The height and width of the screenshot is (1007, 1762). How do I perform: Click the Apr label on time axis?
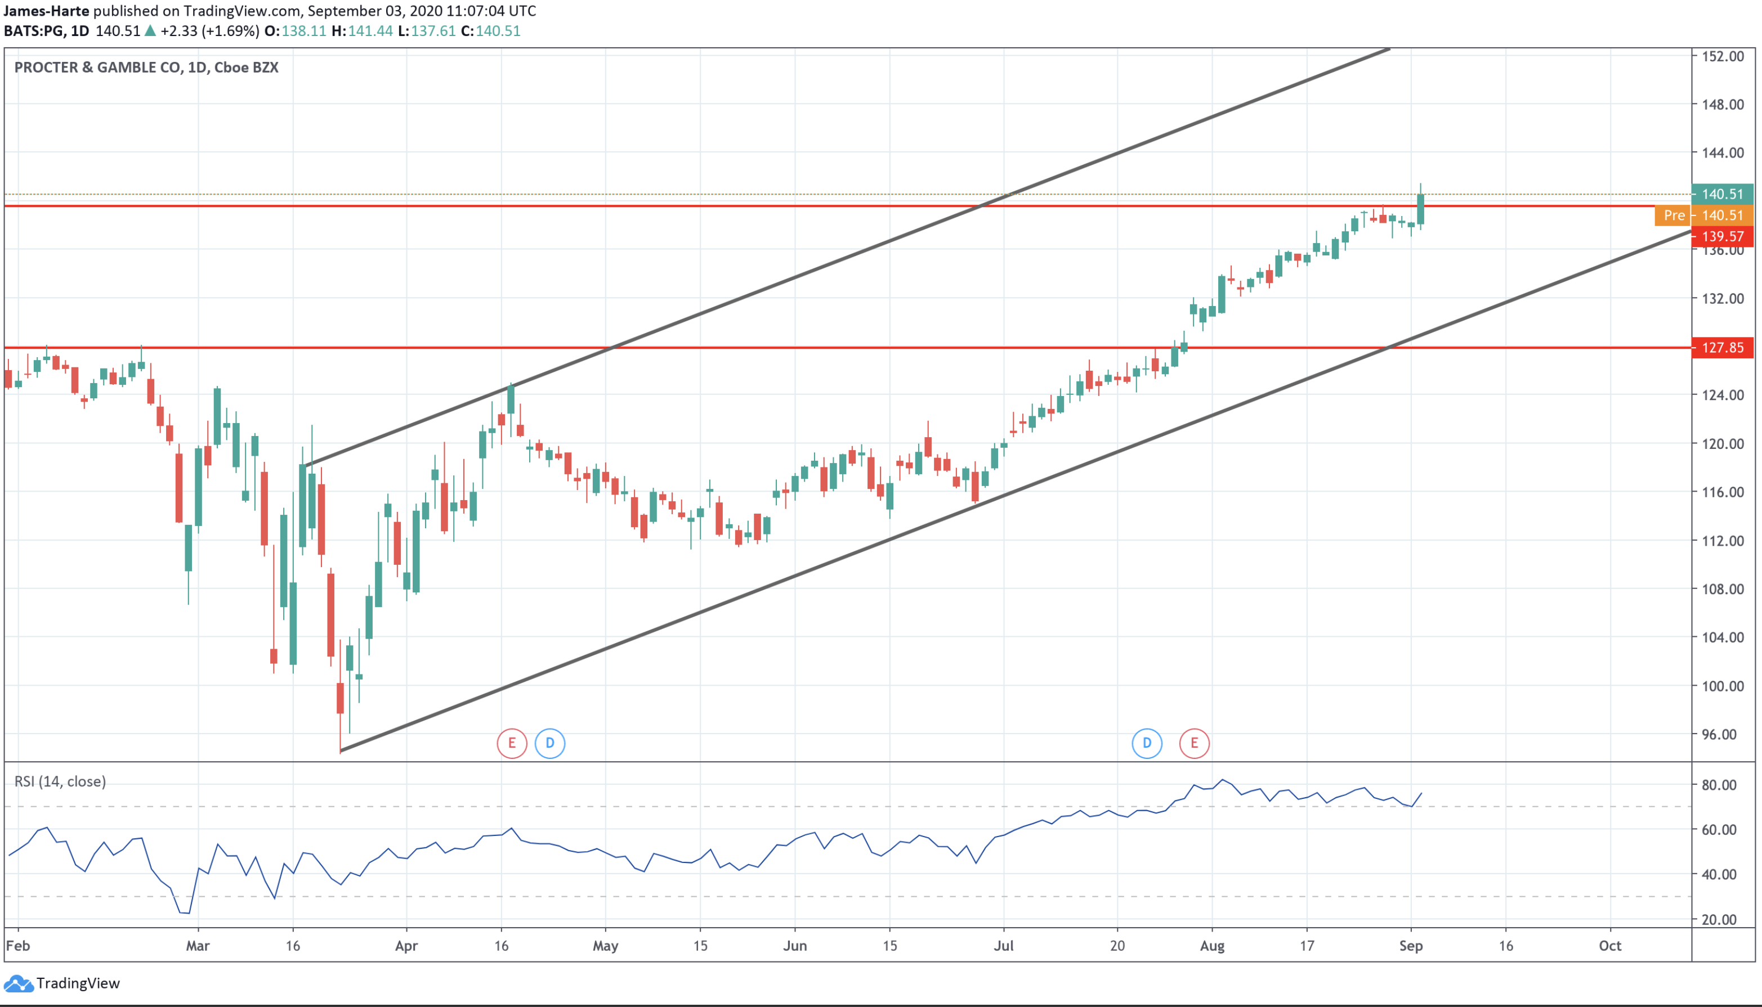(406, 946)
